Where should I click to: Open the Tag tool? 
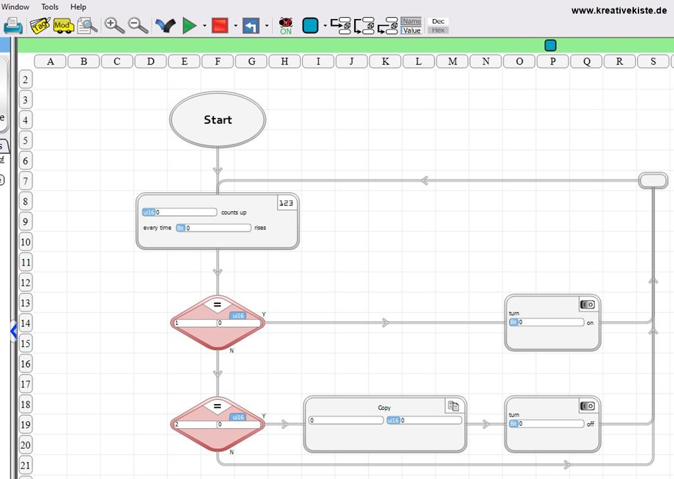point(39,25)
